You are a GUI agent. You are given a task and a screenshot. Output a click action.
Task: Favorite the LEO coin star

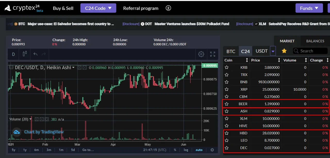(x=227, y=141)
